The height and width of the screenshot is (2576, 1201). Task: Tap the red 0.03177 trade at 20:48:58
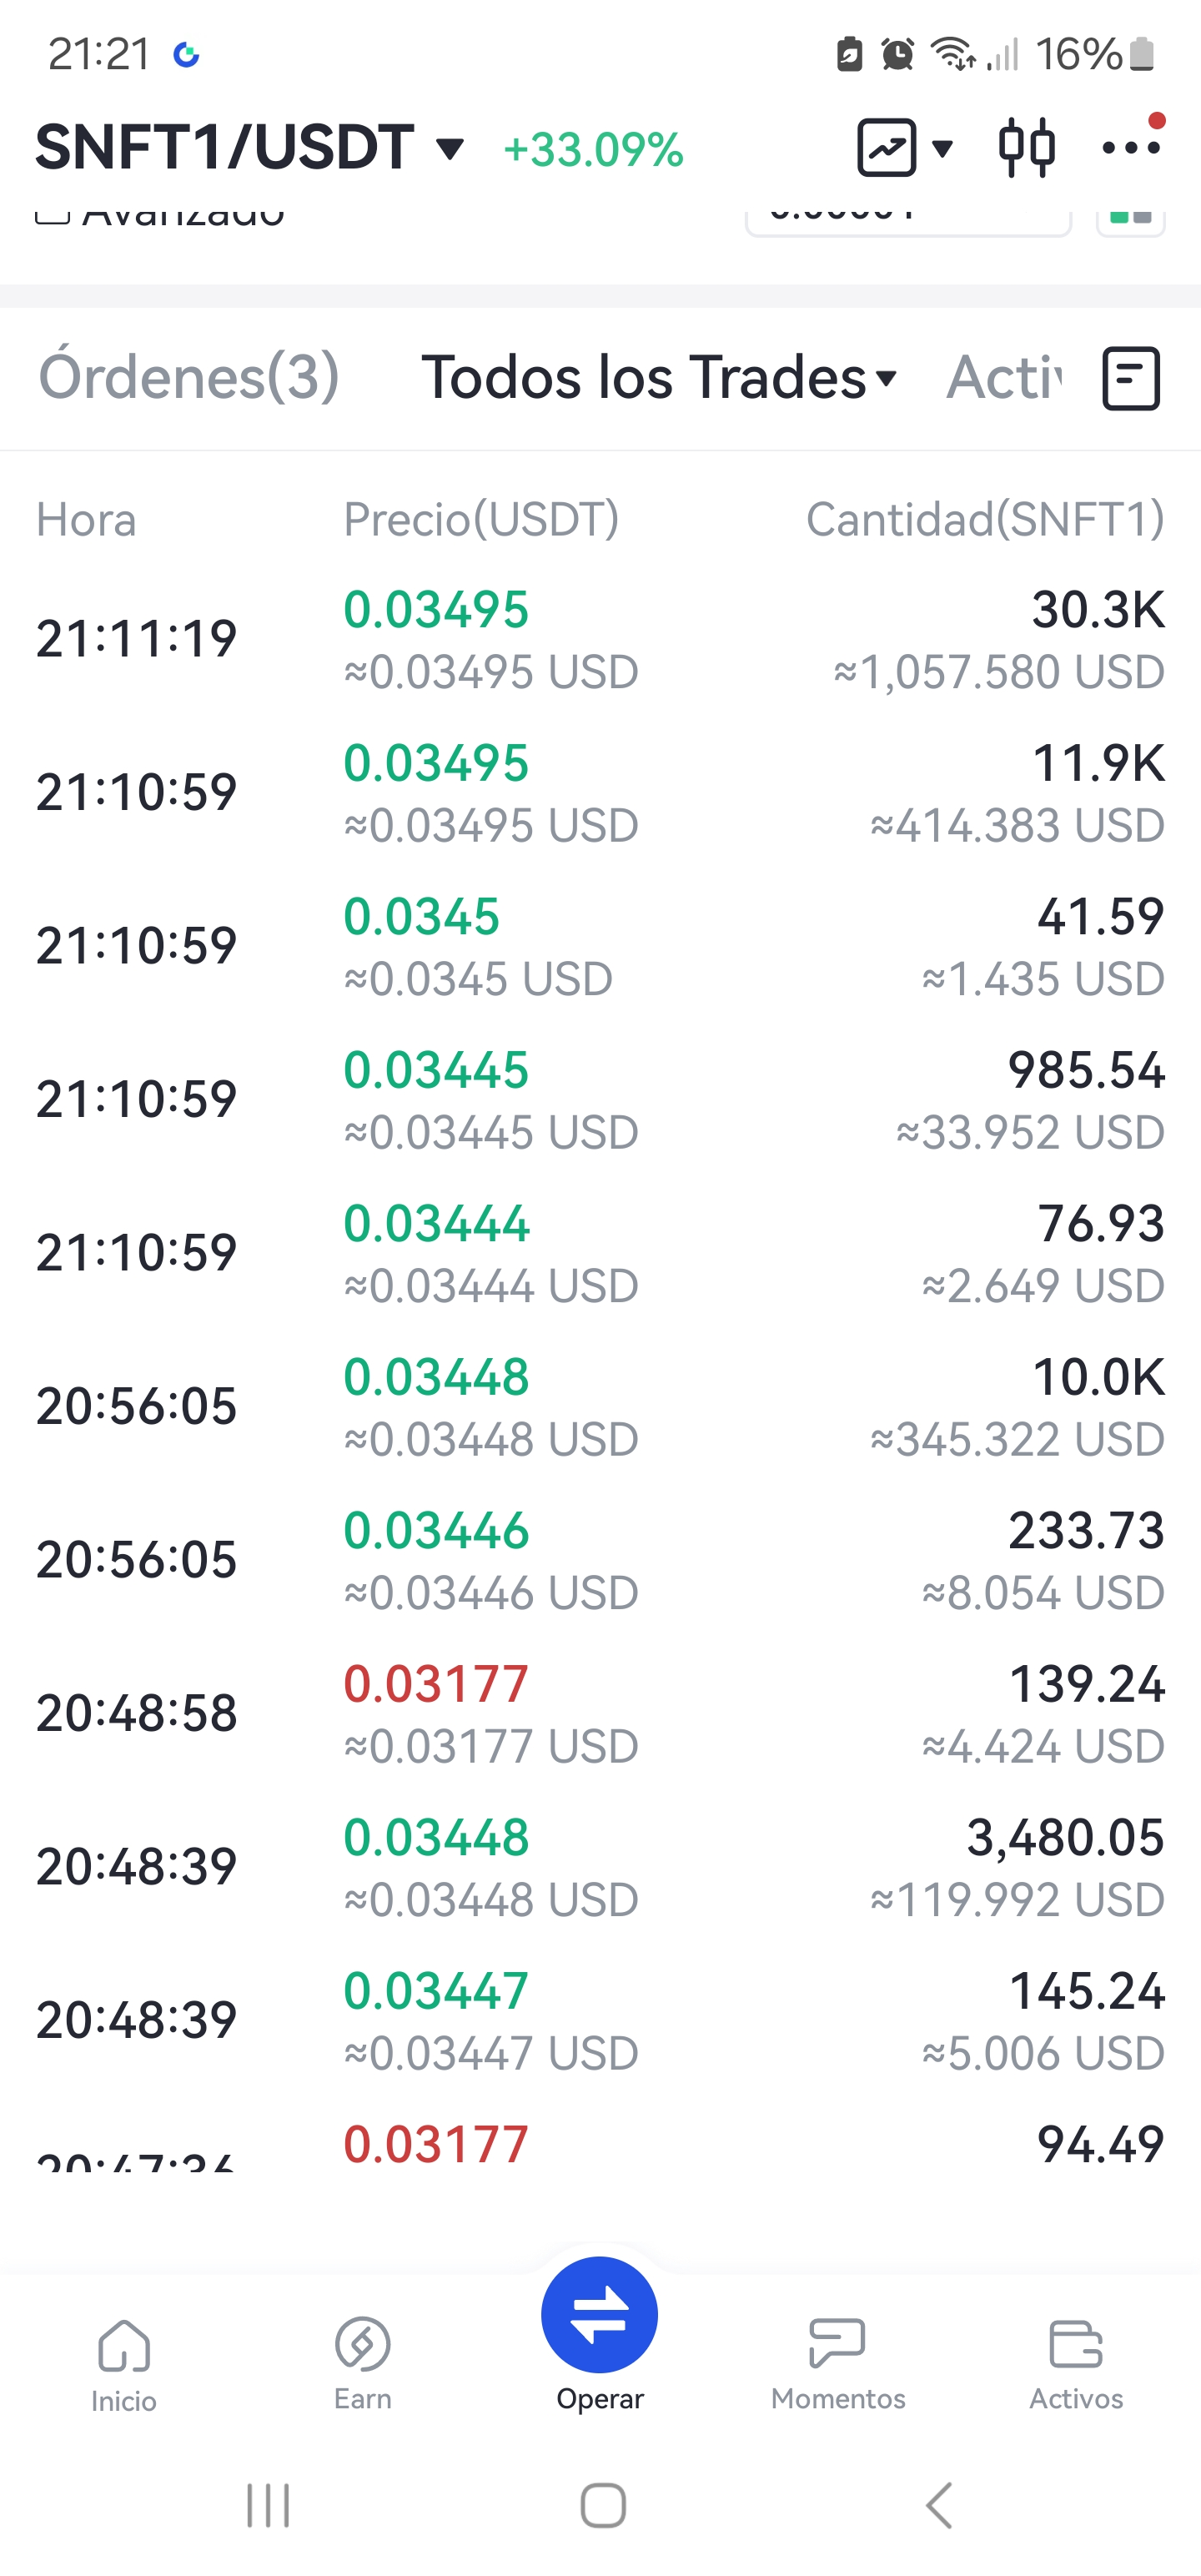[600, 1714]
